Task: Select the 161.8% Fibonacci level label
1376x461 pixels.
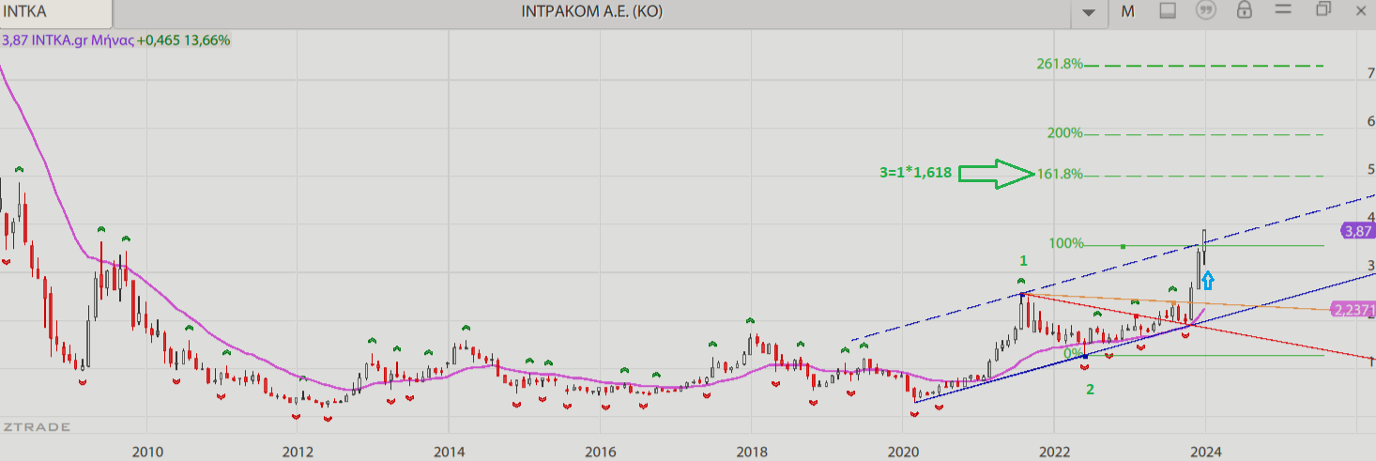Action: 1060,175
